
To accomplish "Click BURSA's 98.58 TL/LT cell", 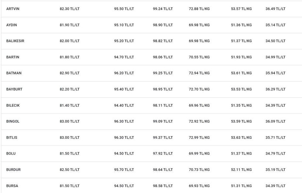I will pyautogui.click(x=163, y=186).
